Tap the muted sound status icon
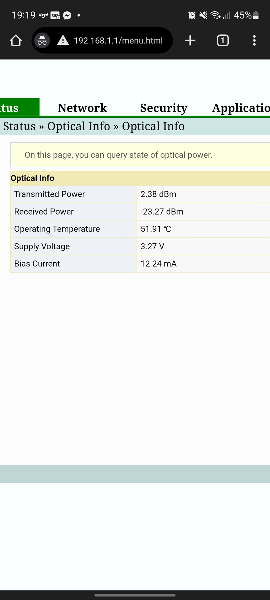The height and width of the screenshot is (600, 270). click(203, 15)
